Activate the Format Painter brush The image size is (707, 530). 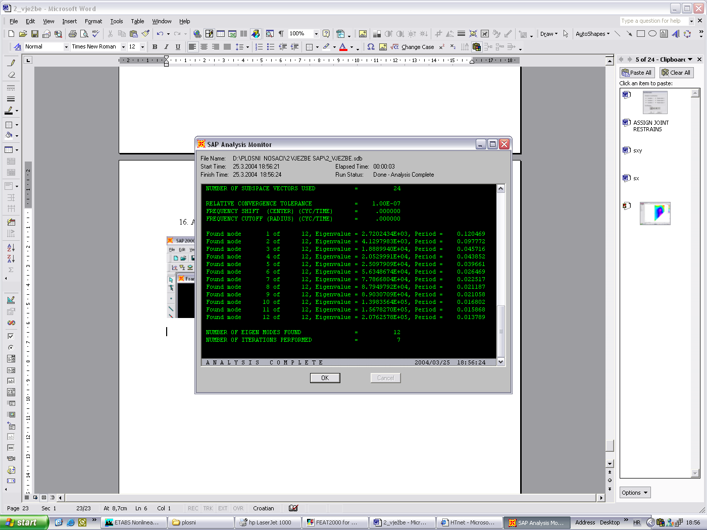pos(145,34)
